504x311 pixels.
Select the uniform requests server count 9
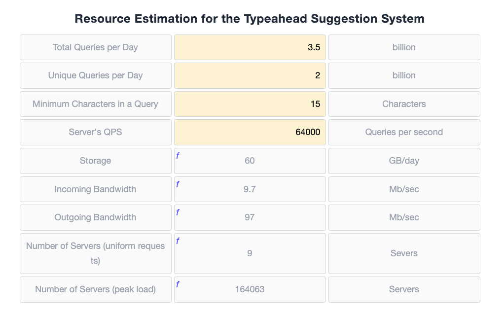pyautogui.click(x=250, y=253)
